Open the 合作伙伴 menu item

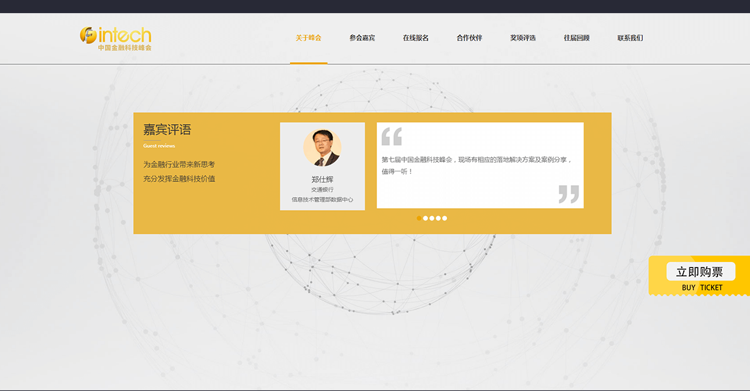click(x=469, y=38)
